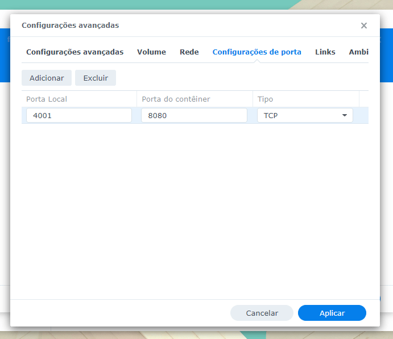Click the Porta Local column header
This screenshot has width=393, height=339.
click(x=78, y=99)
